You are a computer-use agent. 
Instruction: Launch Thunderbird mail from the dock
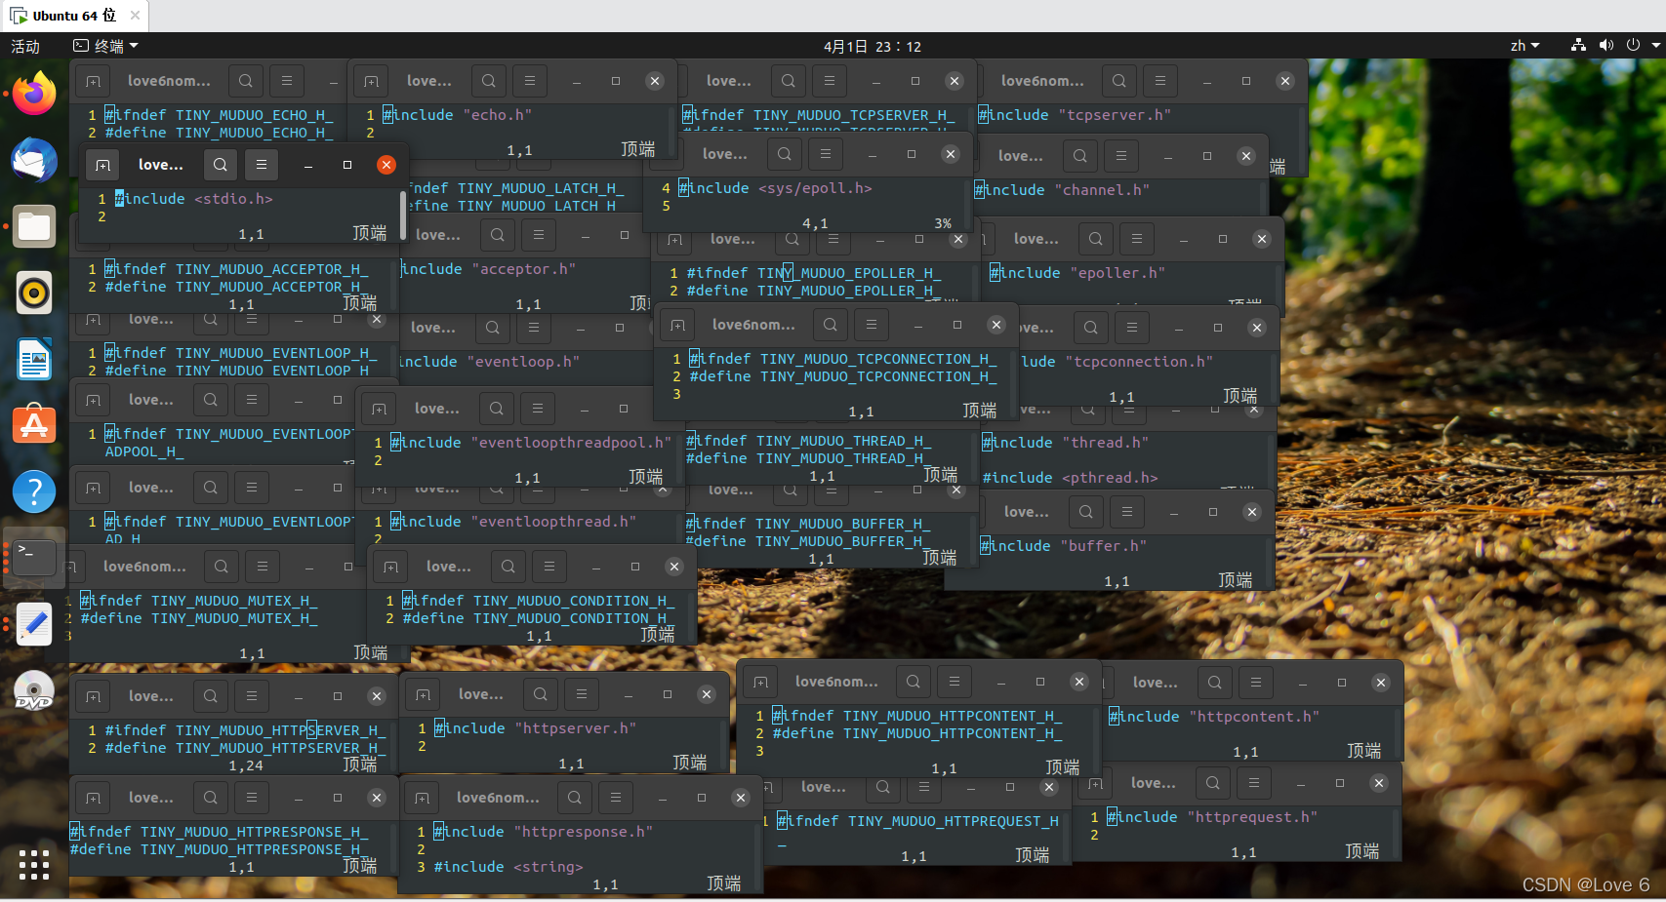point(34,160)
